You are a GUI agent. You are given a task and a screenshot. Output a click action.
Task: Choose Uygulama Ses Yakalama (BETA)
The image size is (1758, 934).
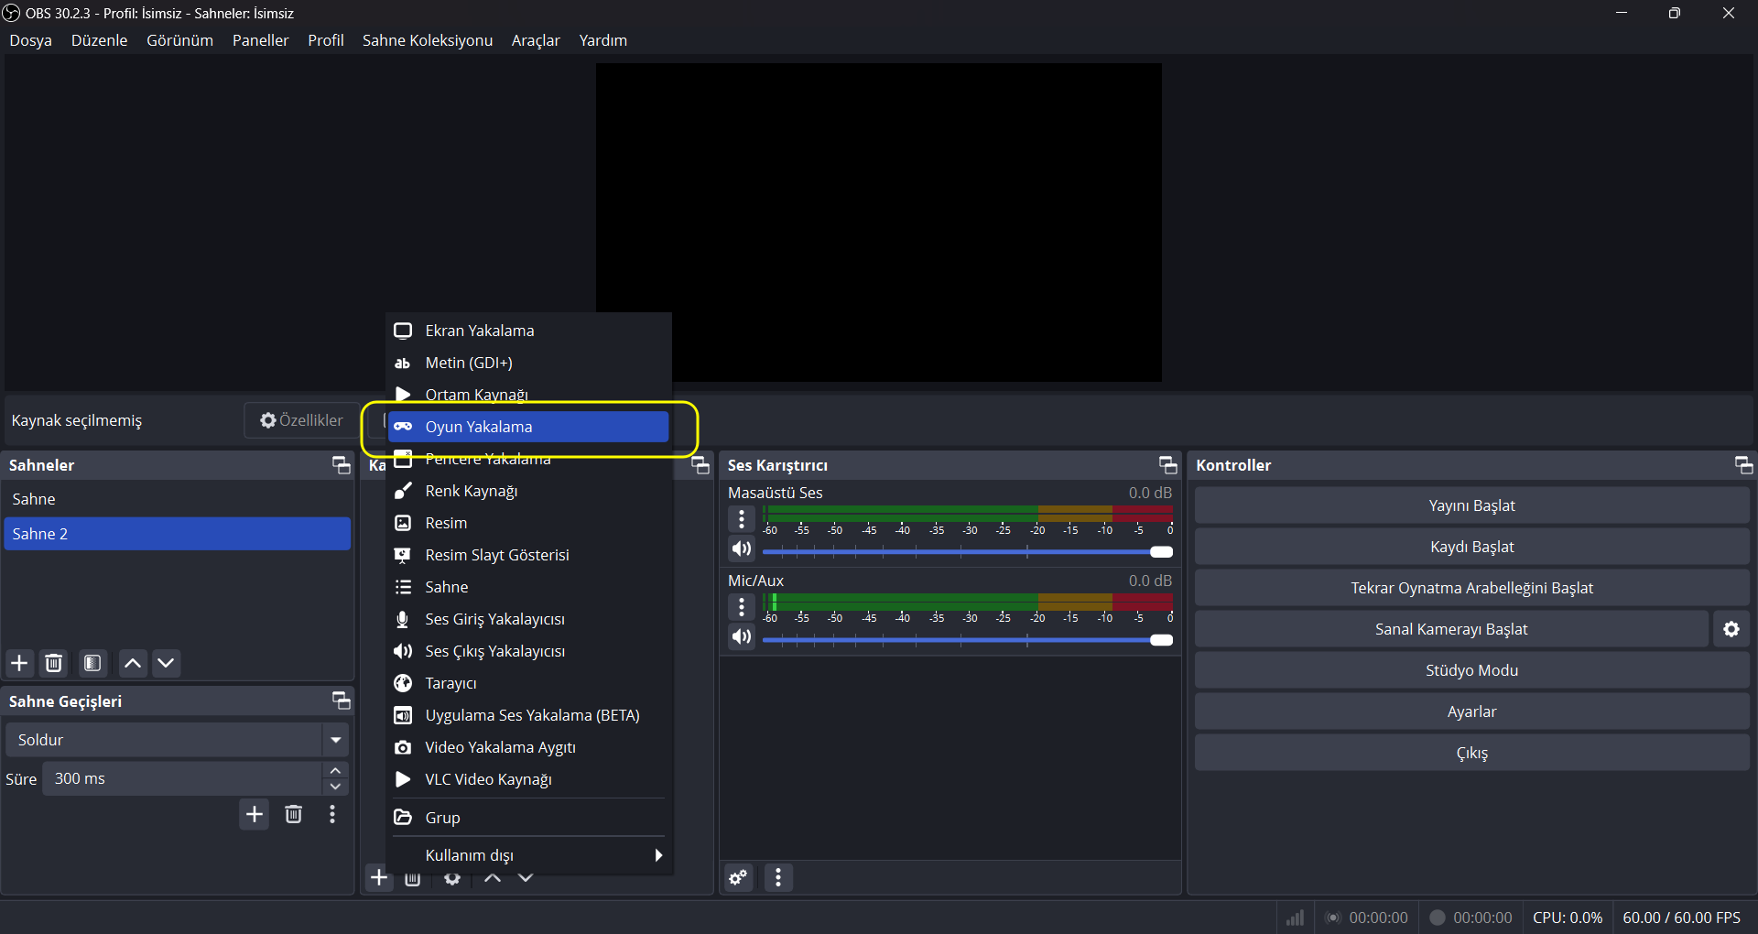529,715
